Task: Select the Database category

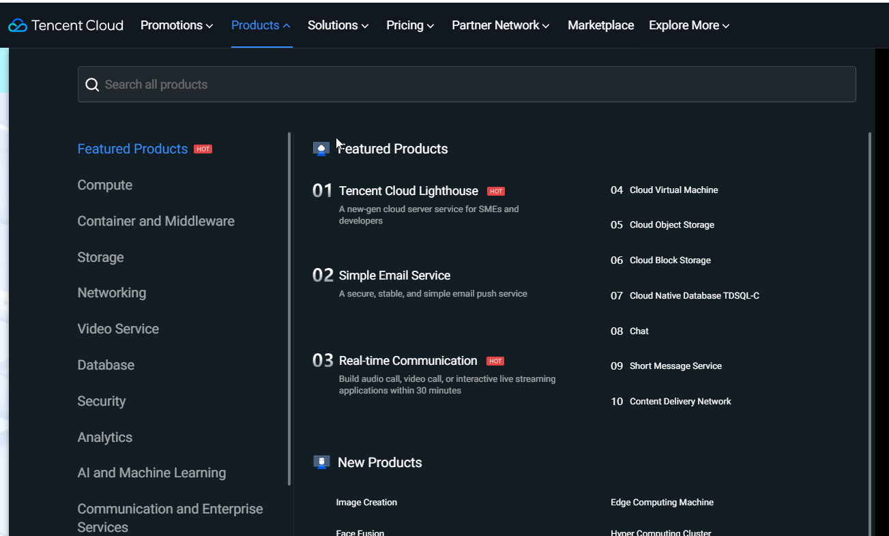Action: [x=106, y=365]
